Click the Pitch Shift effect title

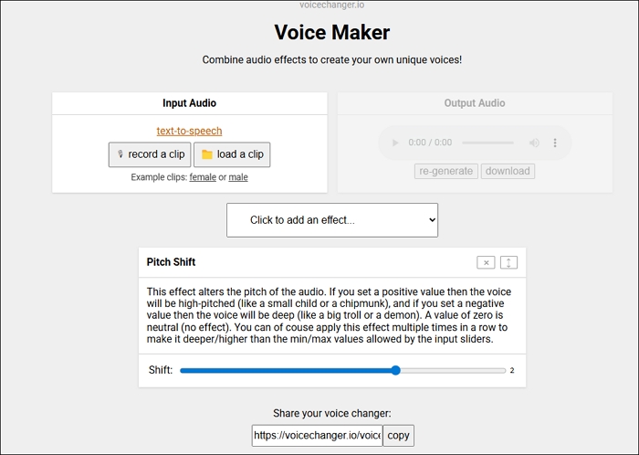point(172,262)
